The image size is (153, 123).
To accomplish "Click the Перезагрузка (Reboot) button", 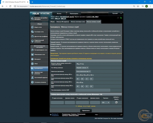I will click(74, 14).
